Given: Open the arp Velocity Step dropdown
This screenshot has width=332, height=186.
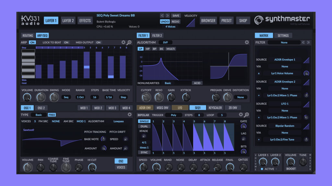Looking at the screenshot, I should [123, 97].
